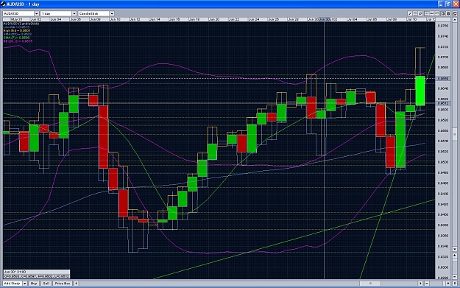The width and height of the screenshot is (460, 288).
Task: Click vertical scrollbar up arrow
Action: 455,20
